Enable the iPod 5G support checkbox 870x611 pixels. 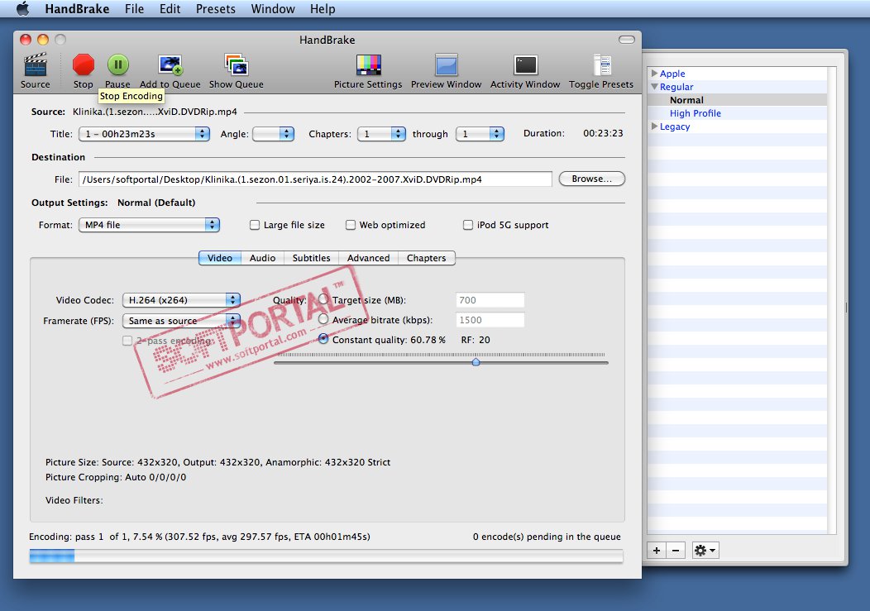click(x=468, y=225)
